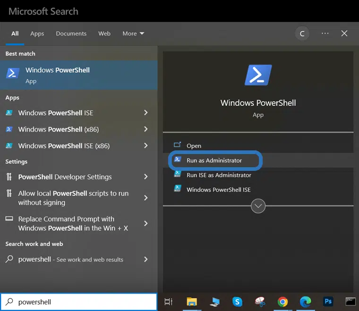Click the search magnifier in the search box
This screenshot has width=359, height=311.
(x=9, y=302)
